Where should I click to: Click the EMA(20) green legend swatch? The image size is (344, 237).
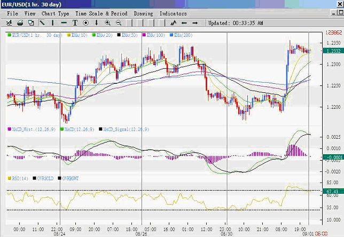94,35
